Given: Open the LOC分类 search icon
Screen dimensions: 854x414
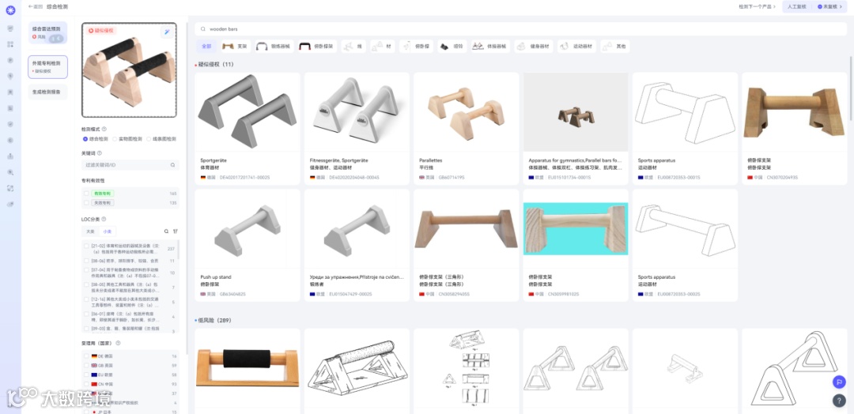Looking at the screenshot, I should [167, 231].
